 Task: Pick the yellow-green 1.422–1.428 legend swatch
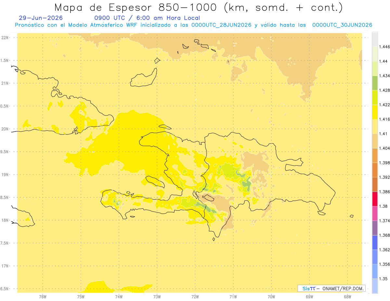click(x=375, y=97)
